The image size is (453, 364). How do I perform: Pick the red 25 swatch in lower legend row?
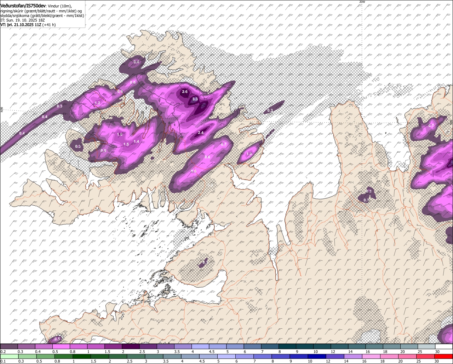426,356
